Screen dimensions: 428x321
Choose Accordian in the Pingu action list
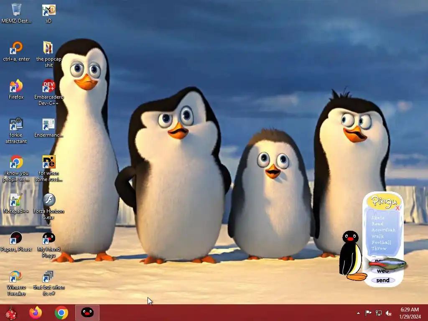click(383, 230)
